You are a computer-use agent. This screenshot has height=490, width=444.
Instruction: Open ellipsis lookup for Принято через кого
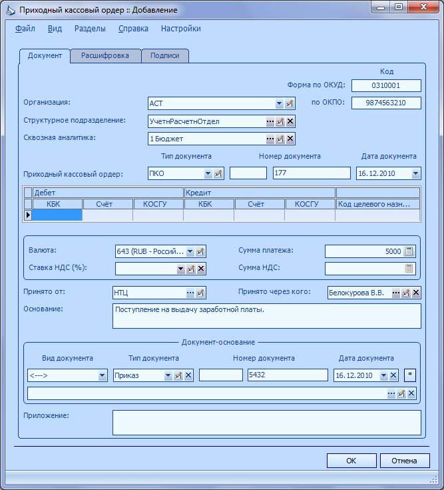pos(395,293)
